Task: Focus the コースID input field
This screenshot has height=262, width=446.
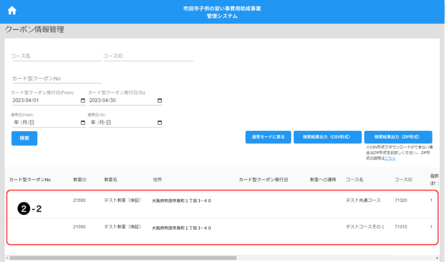Action: [149, 56]
